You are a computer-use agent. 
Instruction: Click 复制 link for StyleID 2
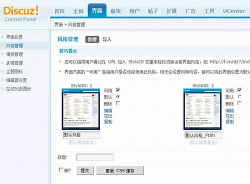pos(229,121)
